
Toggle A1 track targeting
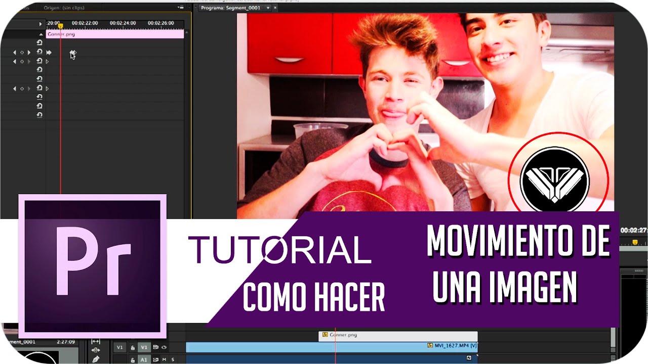pyautogui.click(x=144, y=359)
